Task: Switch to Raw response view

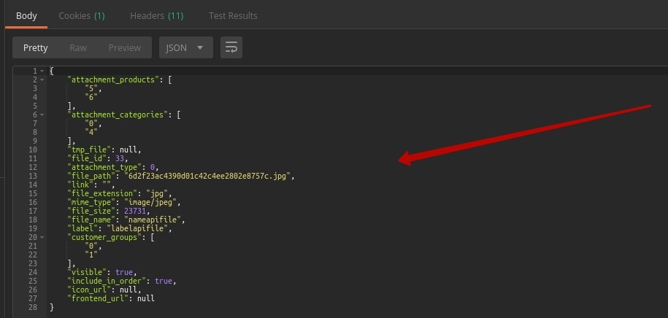Action: tap(78, 48)
